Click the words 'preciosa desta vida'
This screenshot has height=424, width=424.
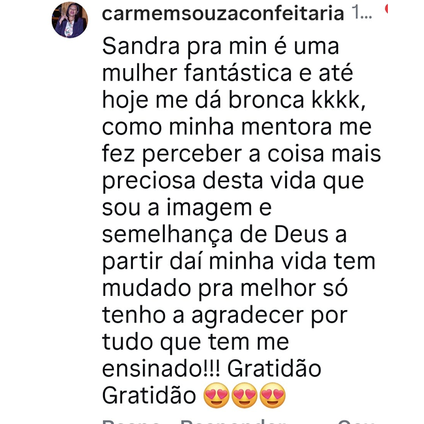pyautogui.click(x=209, y=181)
